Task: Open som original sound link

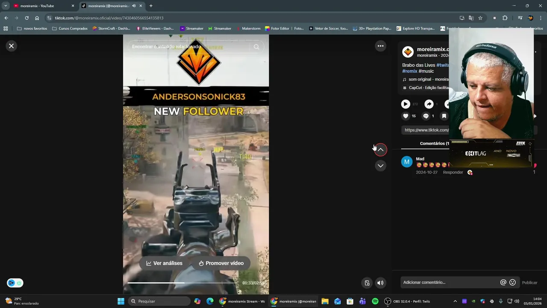Action: pos(425,79)
